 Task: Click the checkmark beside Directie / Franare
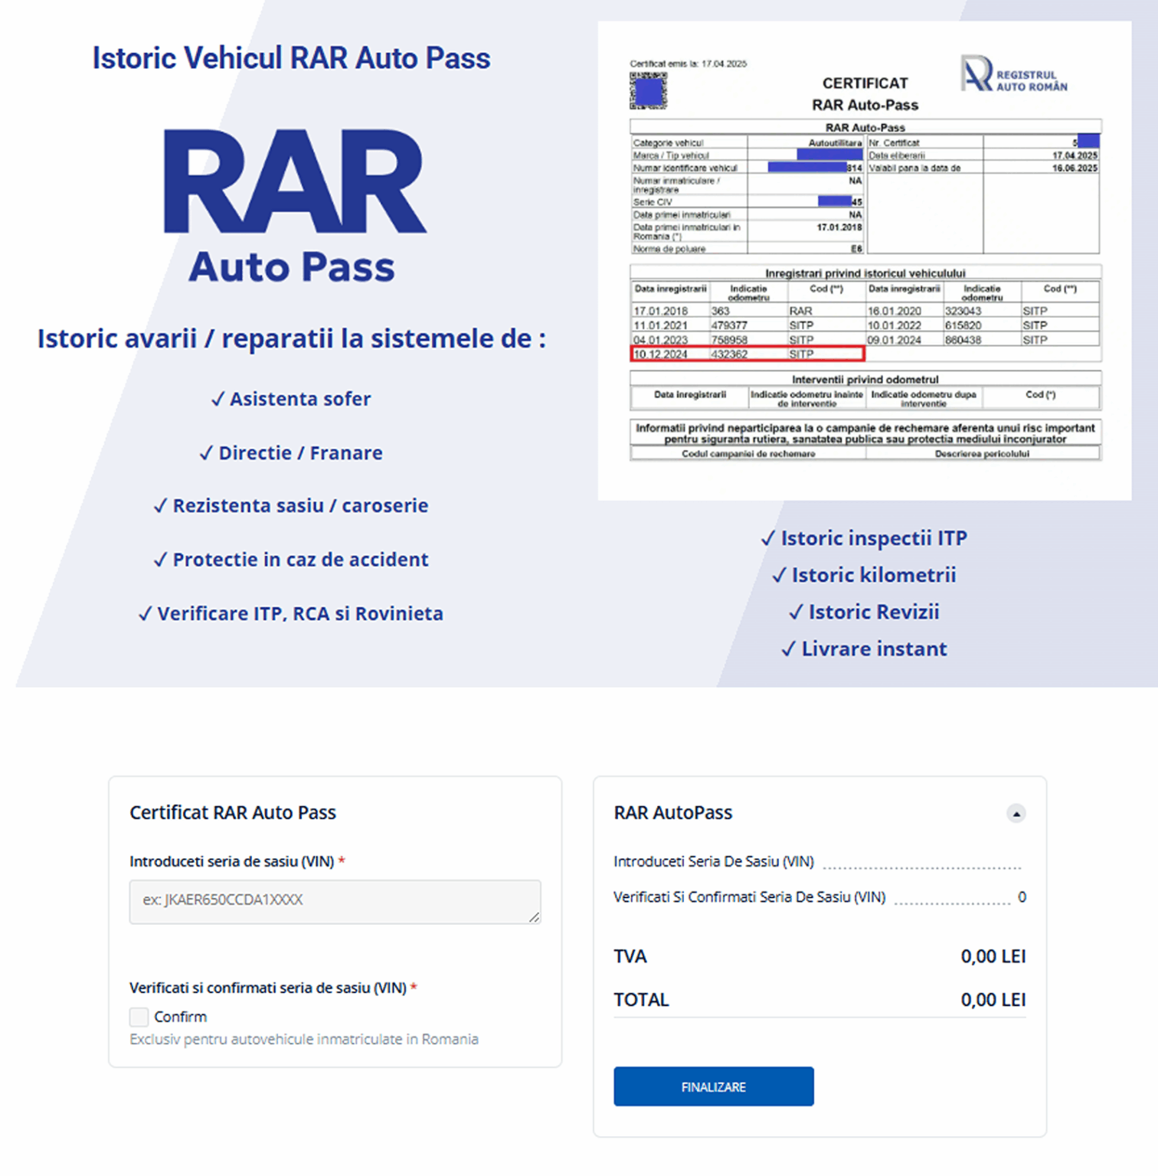tap(205, 452)
